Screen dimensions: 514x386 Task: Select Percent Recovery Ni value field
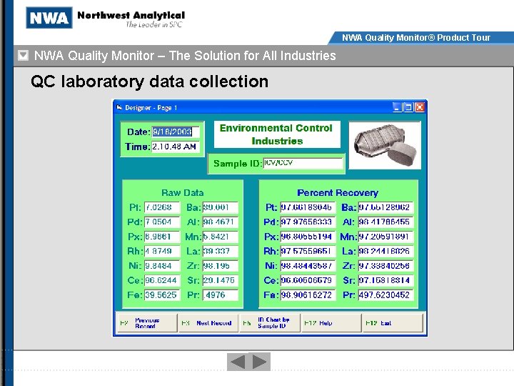coord(308,266)
